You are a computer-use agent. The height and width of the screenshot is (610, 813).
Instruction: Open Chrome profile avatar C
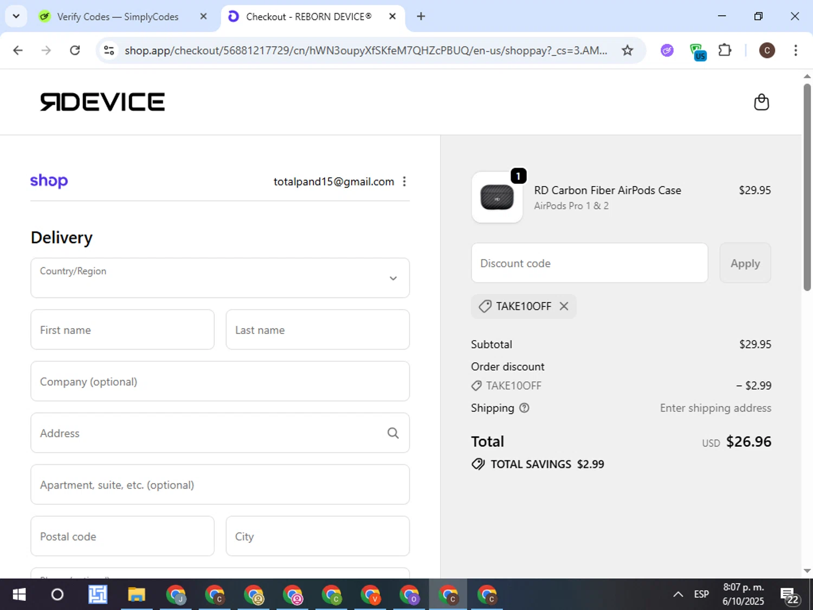point(767,50)
